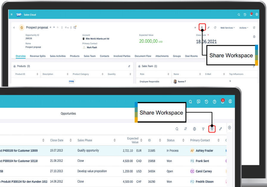This screenshot has height=187, width=267.
Task: Open notifications bell with badge 11
Action: click(x=223, y=101)
